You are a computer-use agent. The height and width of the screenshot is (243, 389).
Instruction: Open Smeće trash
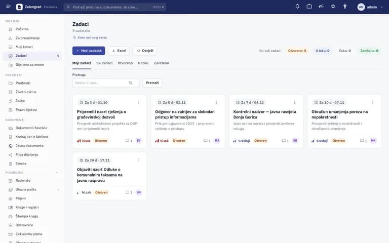[x=32, y=164]
